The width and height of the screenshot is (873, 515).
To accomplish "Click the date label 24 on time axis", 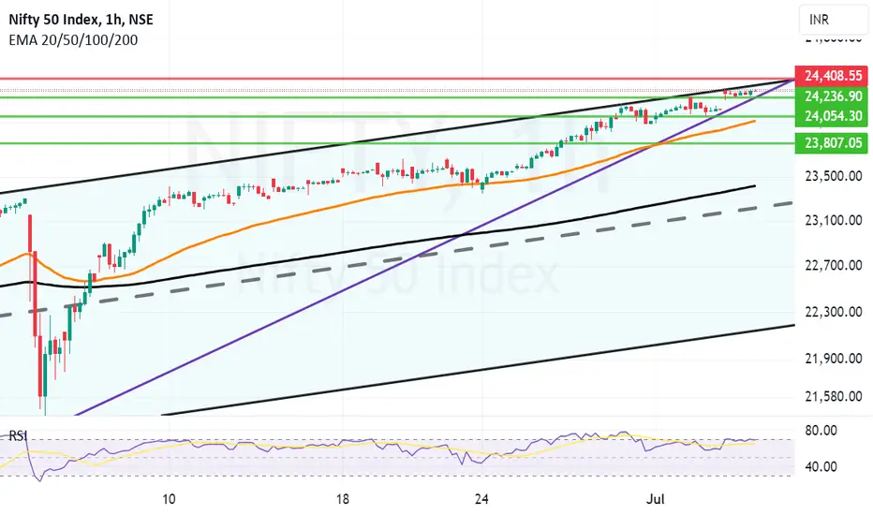I will pyautogui.click(x=481, y=499).
